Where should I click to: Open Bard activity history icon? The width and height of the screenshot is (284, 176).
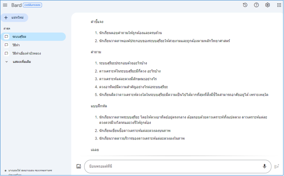(x=245, y=5)
